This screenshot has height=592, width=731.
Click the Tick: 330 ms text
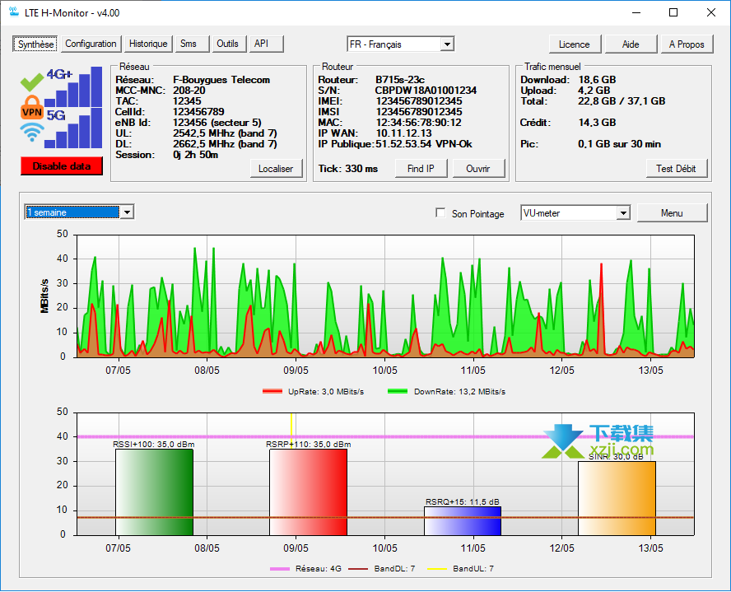[347, 169]
